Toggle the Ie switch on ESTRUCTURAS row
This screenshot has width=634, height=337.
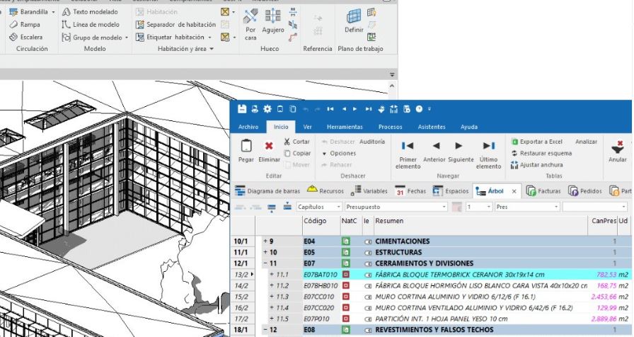pyautogui.click(x=367, y=252)
